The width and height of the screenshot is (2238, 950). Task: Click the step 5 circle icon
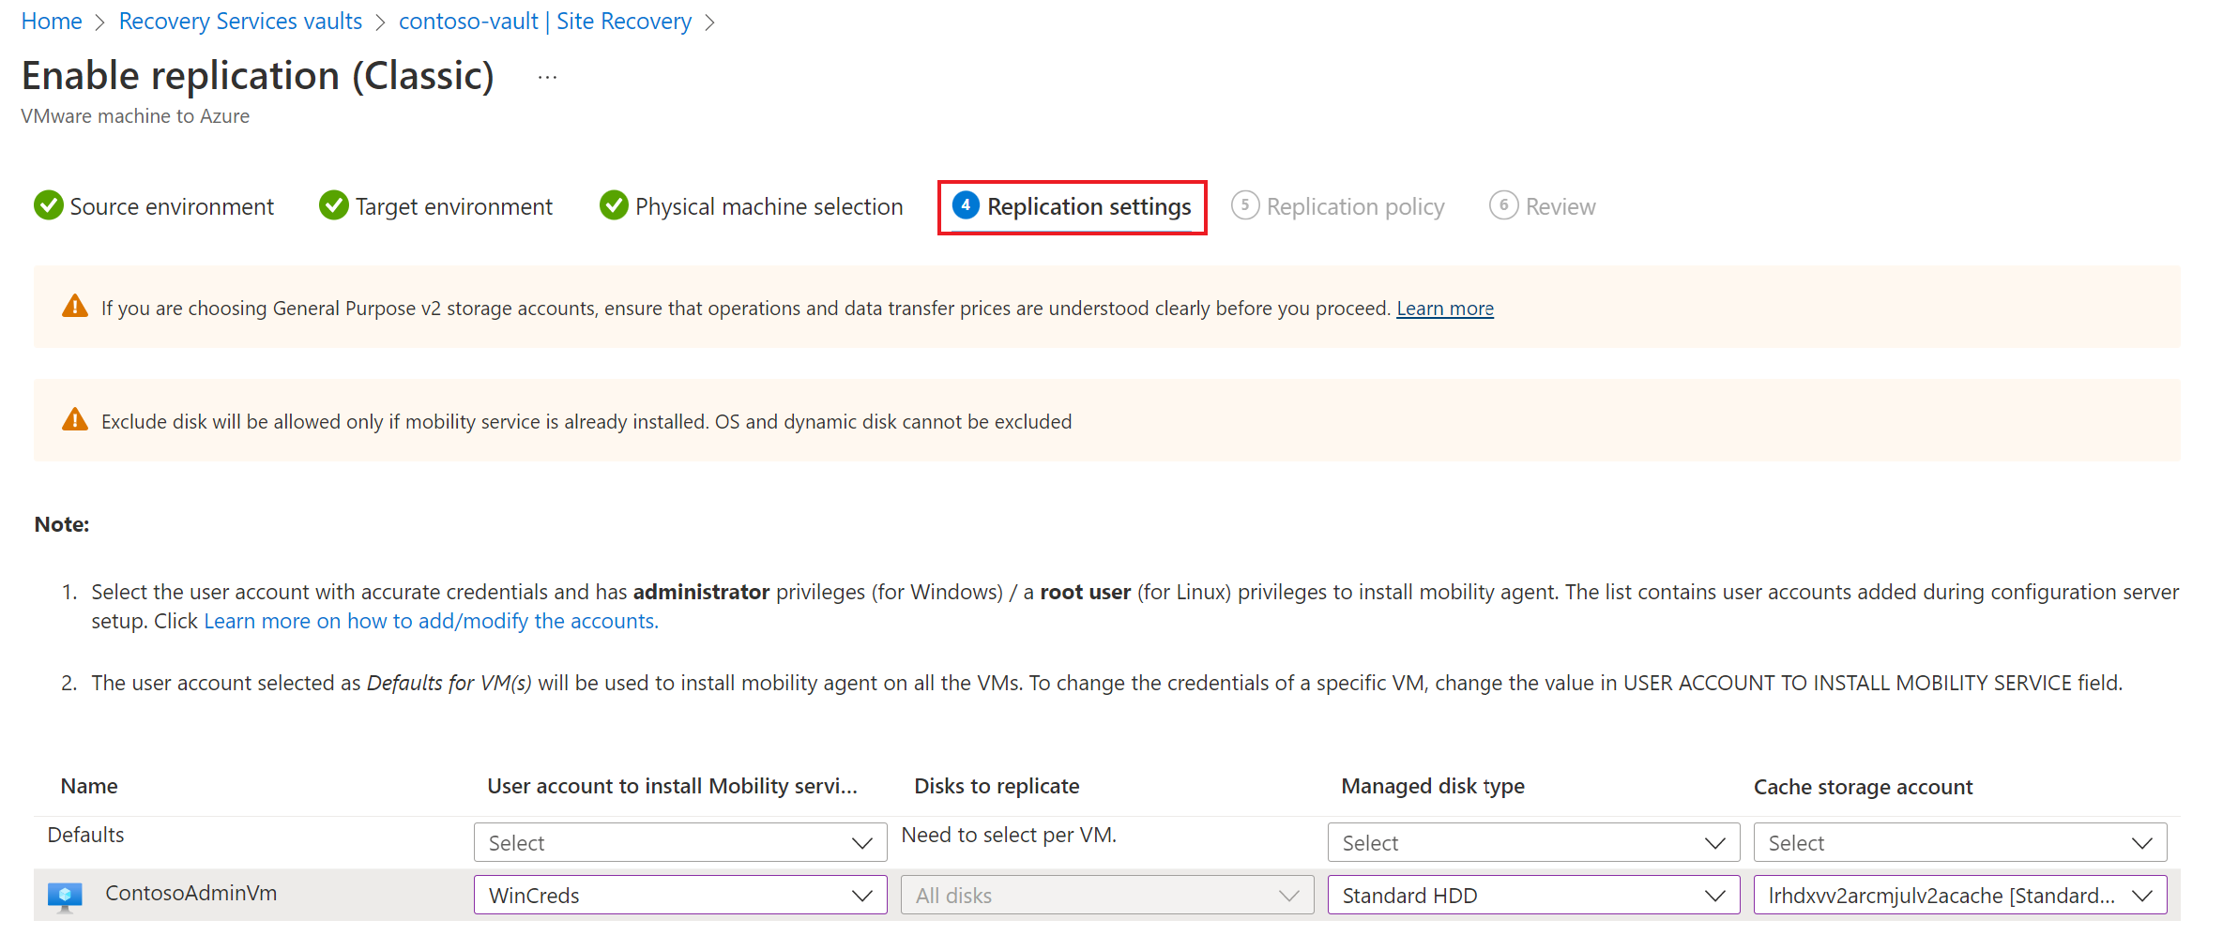click(x=1244, y=205)
